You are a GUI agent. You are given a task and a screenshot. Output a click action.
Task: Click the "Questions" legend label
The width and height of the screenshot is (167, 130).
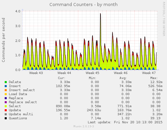18,118
